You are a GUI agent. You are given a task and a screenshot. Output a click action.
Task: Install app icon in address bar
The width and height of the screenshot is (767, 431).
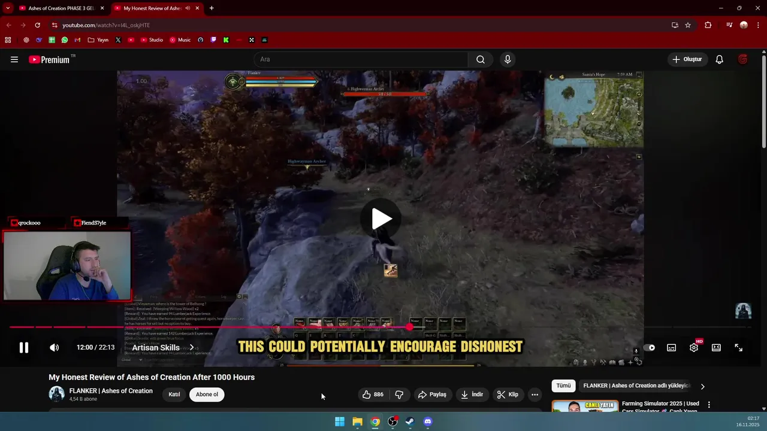click(x=675, y=25)
